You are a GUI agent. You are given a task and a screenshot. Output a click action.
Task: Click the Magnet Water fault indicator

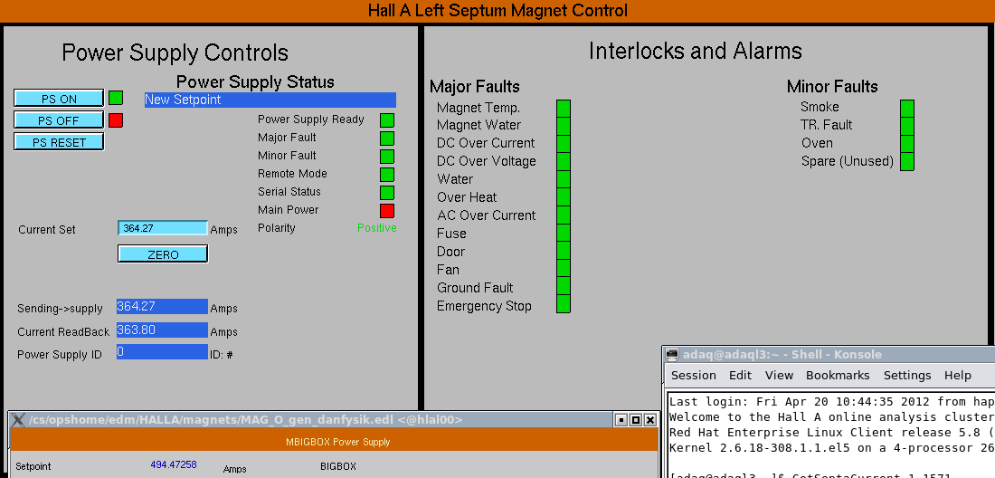coord(564,126)
